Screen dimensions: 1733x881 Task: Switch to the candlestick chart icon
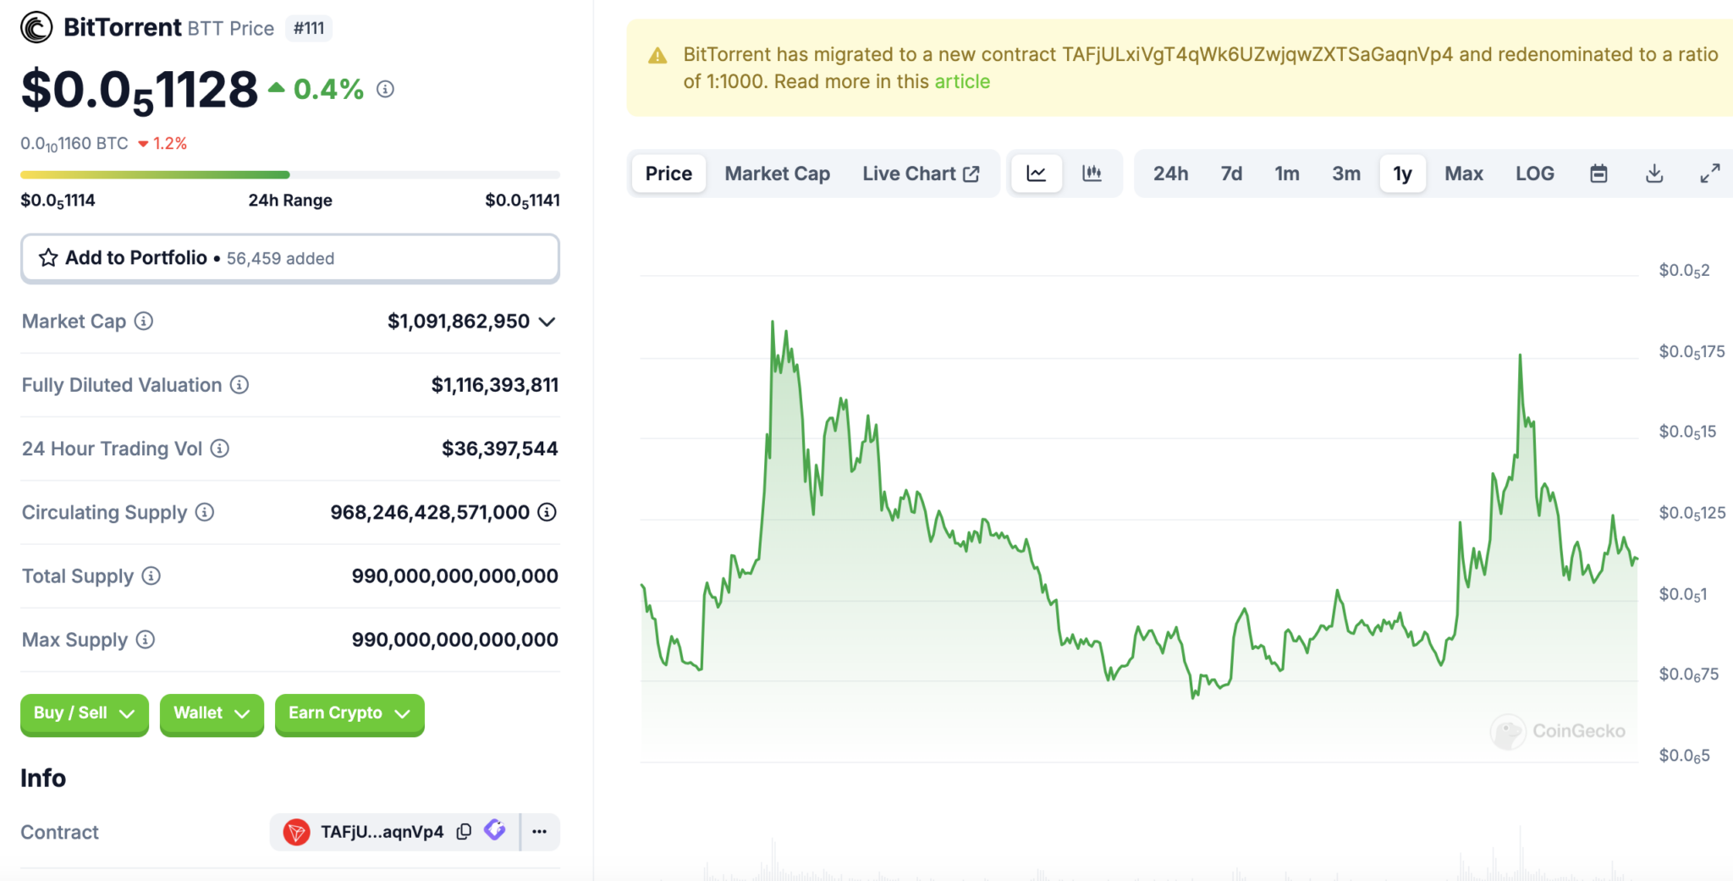[1092, 173]
